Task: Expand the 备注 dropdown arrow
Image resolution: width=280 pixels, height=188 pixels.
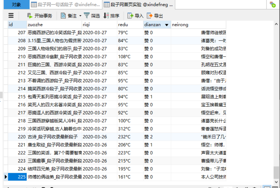Action: pyautogui.click(x=80, y=16)
